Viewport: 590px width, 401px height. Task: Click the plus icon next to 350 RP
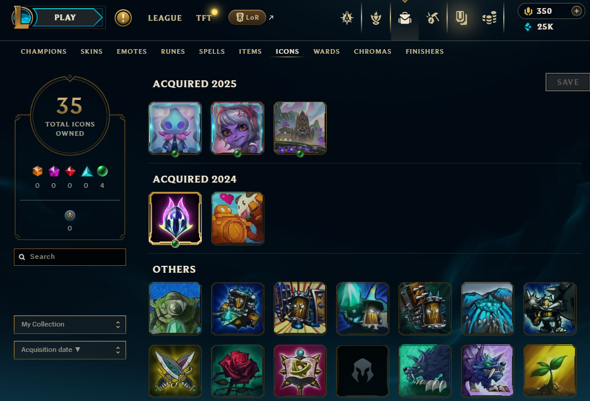coord(577,11)
